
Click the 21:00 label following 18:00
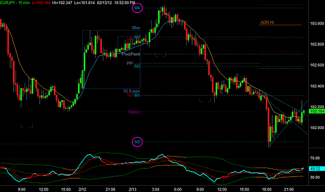289,189
